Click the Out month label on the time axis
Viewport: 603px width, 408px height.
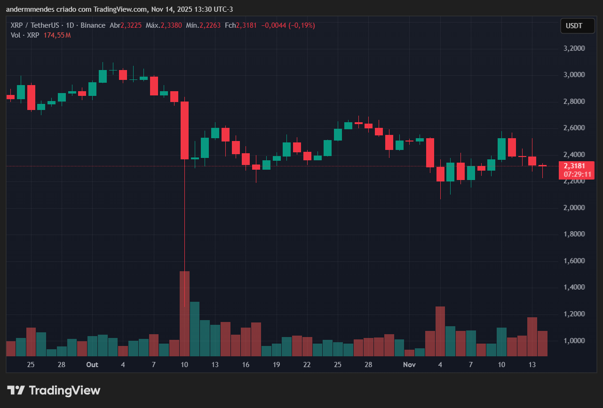[x=92, y=364]
